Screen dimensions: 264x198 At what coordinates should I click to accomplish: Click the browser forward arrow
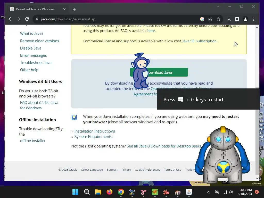[x=19, y=19]
